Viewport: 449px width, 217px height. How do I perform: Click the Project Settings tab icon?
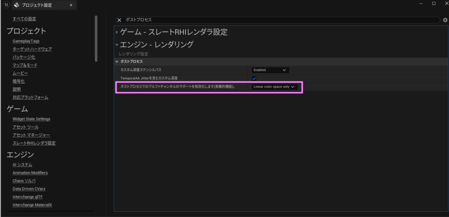(x=17, y=5)
